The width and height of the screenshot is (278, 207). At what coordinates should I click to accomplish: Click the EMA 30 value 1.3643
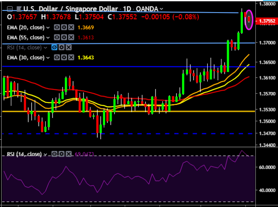86,58
